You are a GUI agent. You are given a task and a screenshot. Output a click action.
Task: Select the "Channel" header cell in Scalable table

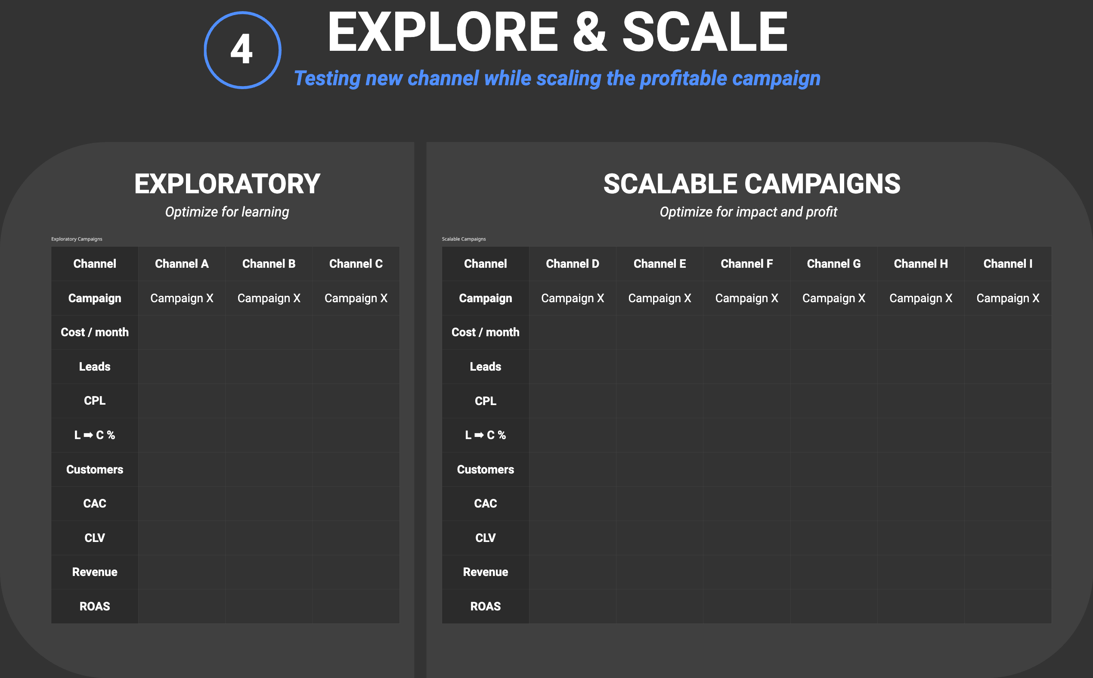tap(486, 263)
